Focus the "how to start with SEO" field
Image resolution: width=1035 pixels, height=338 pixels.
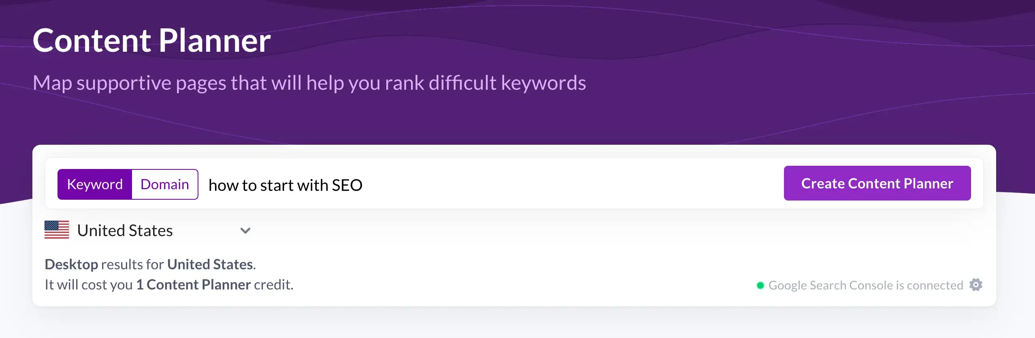[445, 185]
